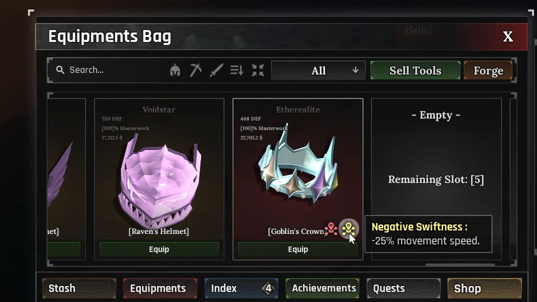This screenshot has height=302, width=537.
Task: Click the helmet filter icon
Action: click(x=175, y=70)
